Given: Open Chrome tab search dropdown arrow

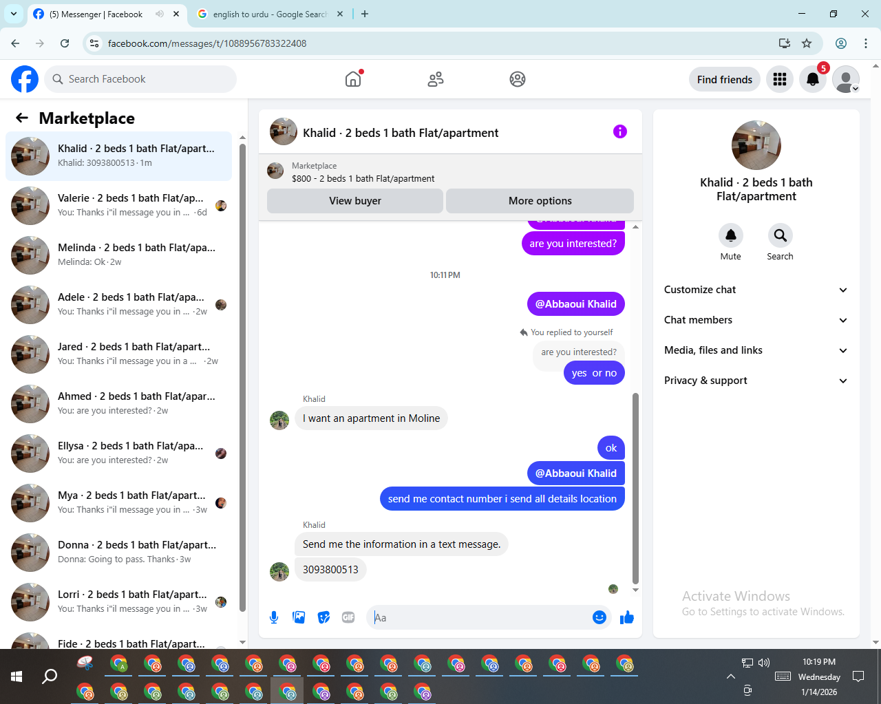Looking at the screenshot, I should (x=14, y=14).
